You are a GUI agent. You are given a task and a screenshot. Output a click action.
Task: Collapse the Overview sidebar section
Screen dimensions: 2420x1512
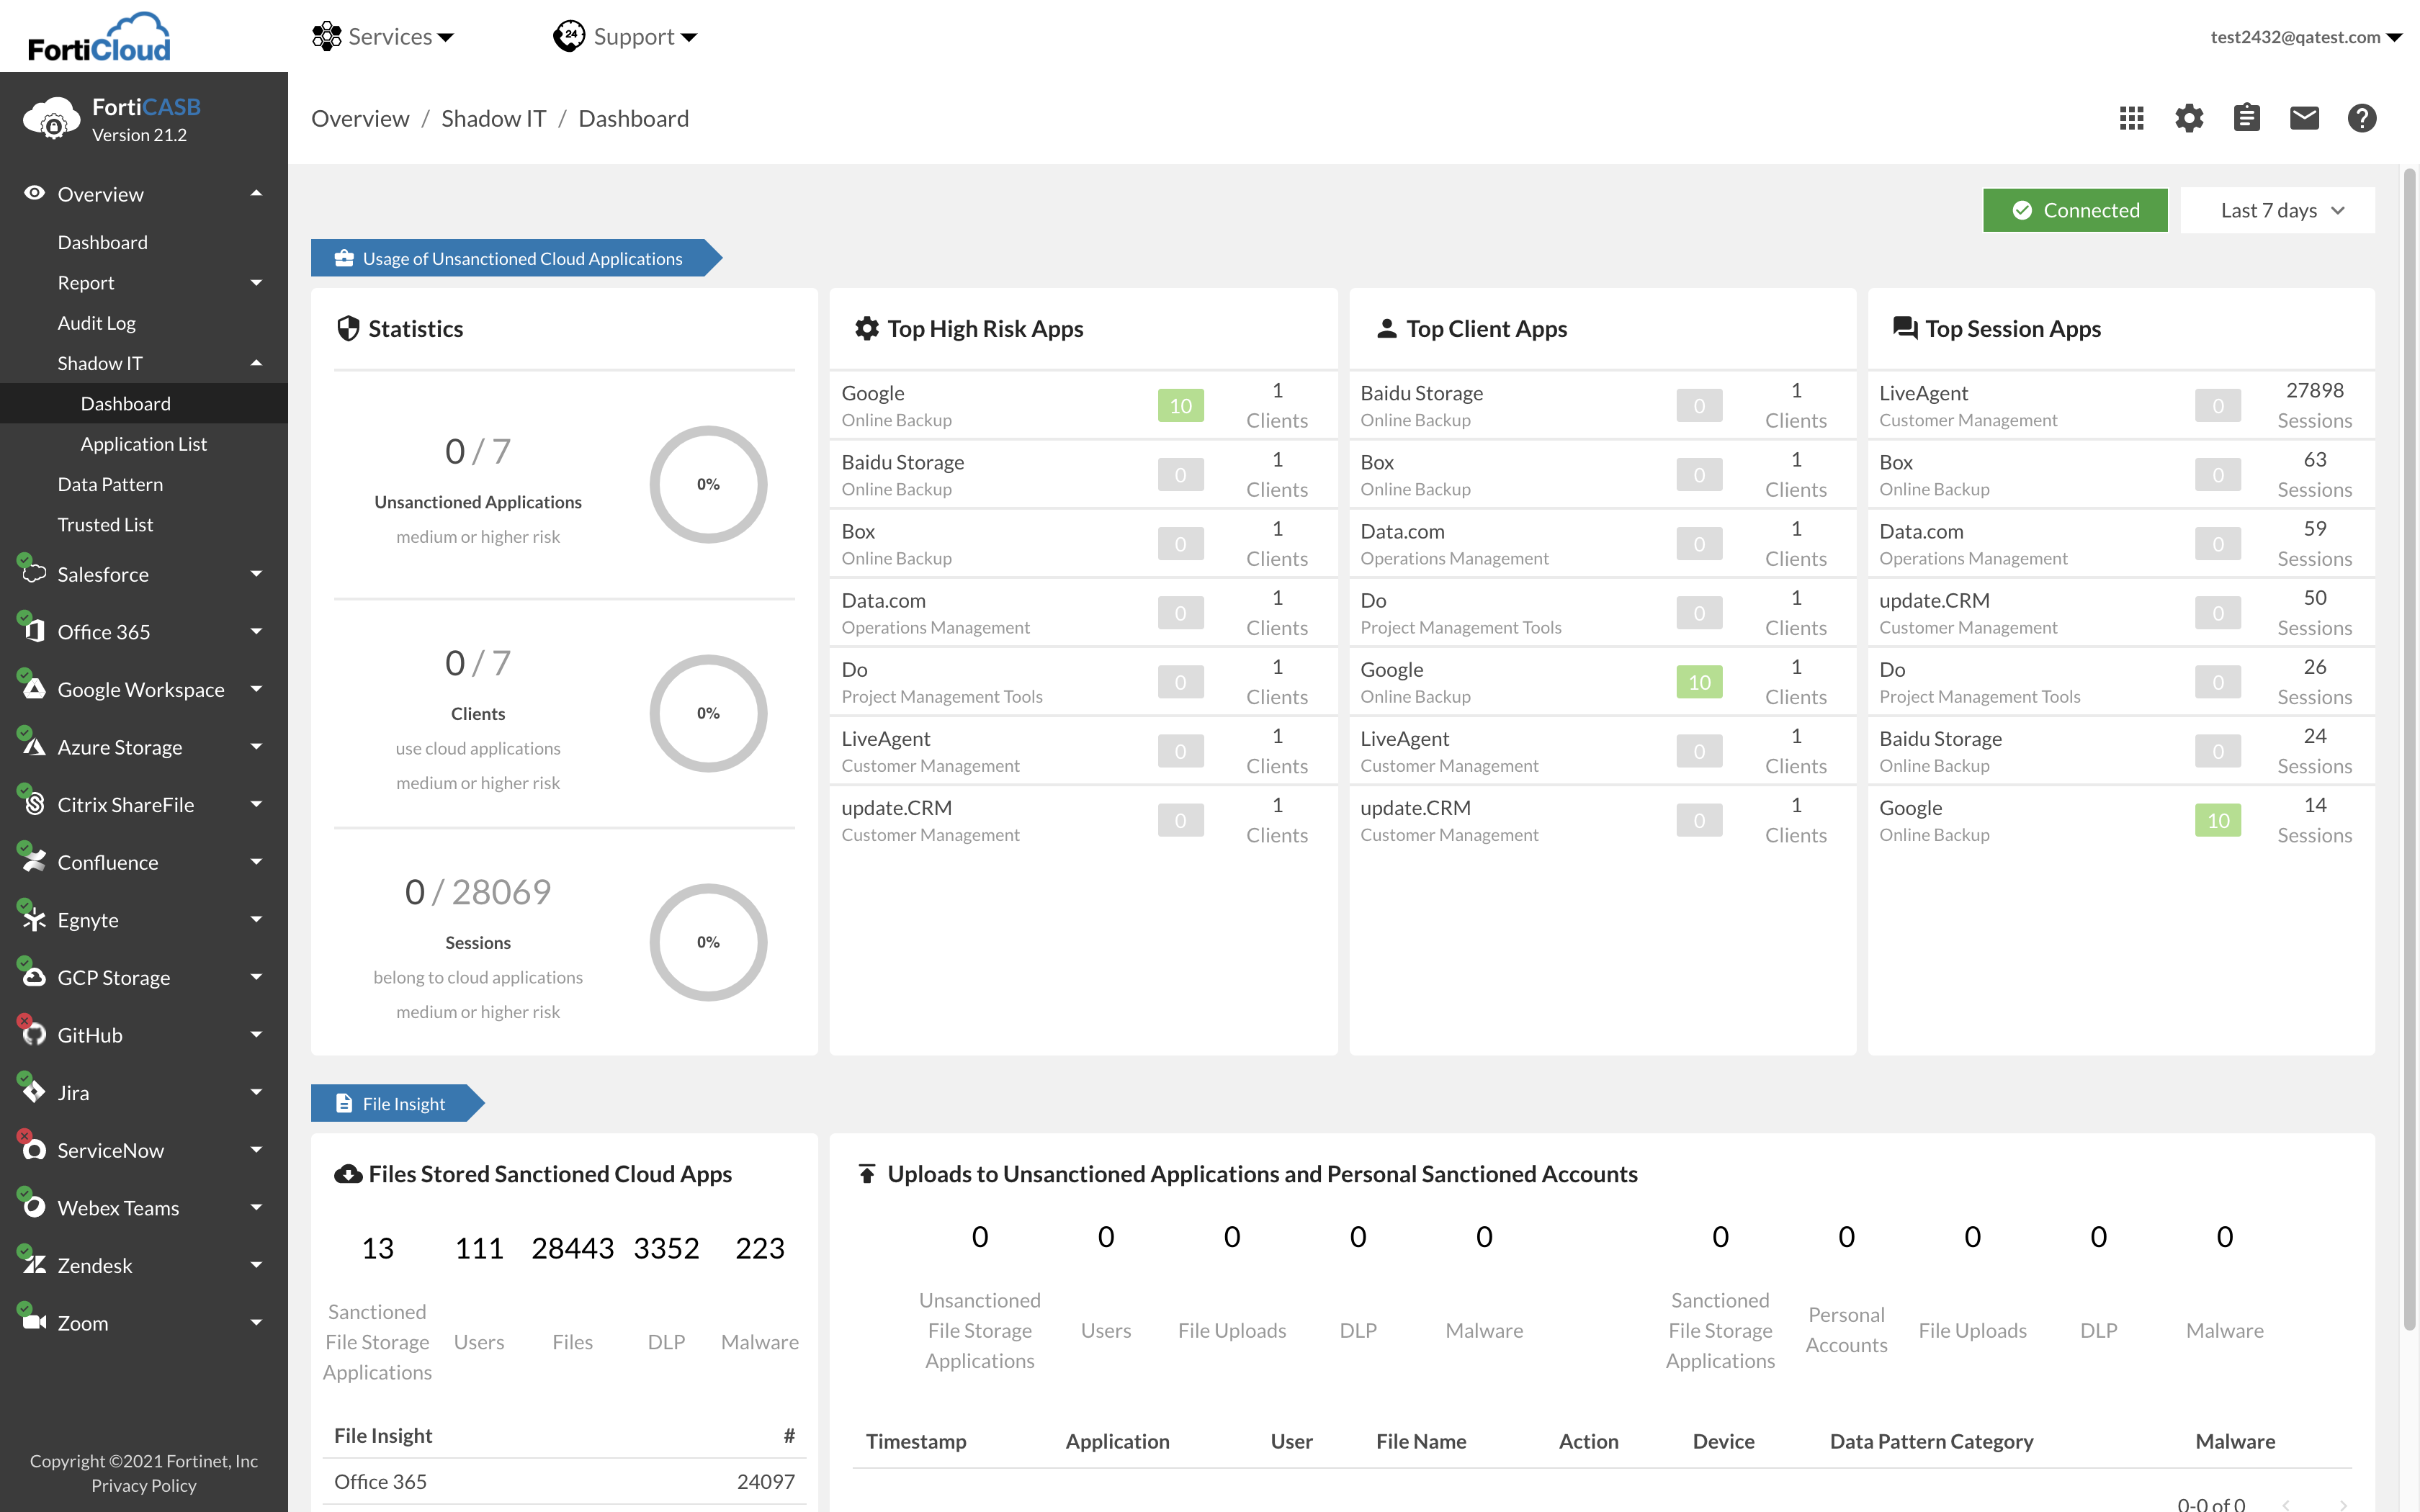256,194
